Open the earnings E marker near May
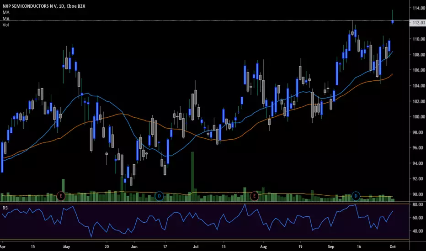Viewport: 426px width, 251px height. (61, 196)
